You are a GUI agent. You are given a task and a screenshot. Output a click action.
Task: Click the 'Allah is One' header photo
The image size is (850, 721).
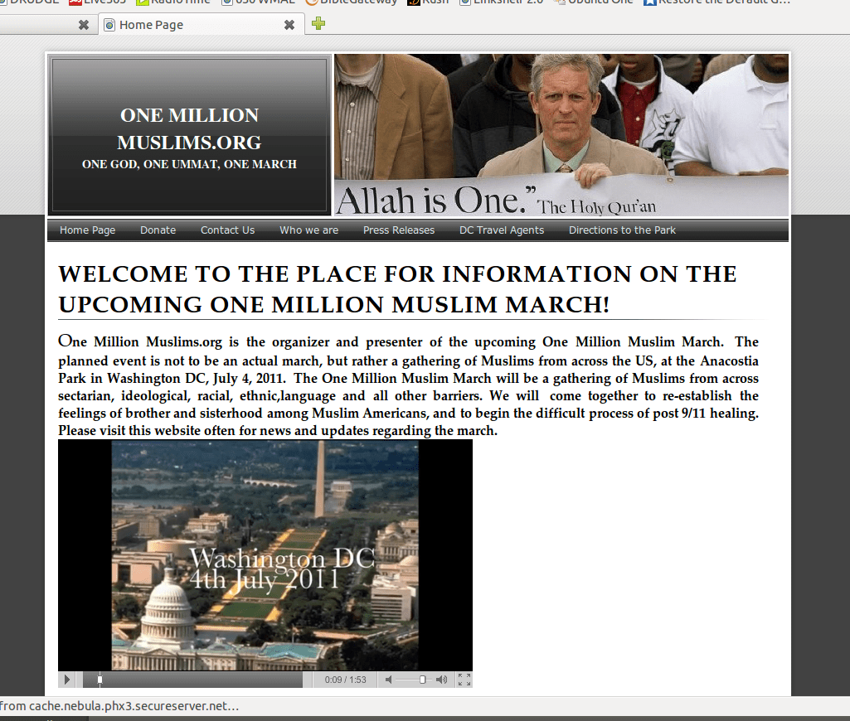point(561,135)
